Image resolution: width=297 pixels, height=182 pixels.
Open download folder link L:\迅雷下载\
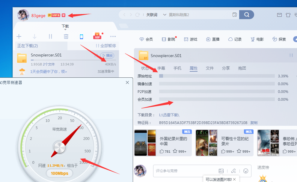coord(169,116)
